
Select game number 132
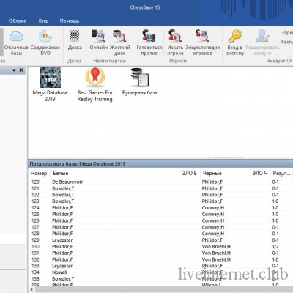tap(35, 259)
